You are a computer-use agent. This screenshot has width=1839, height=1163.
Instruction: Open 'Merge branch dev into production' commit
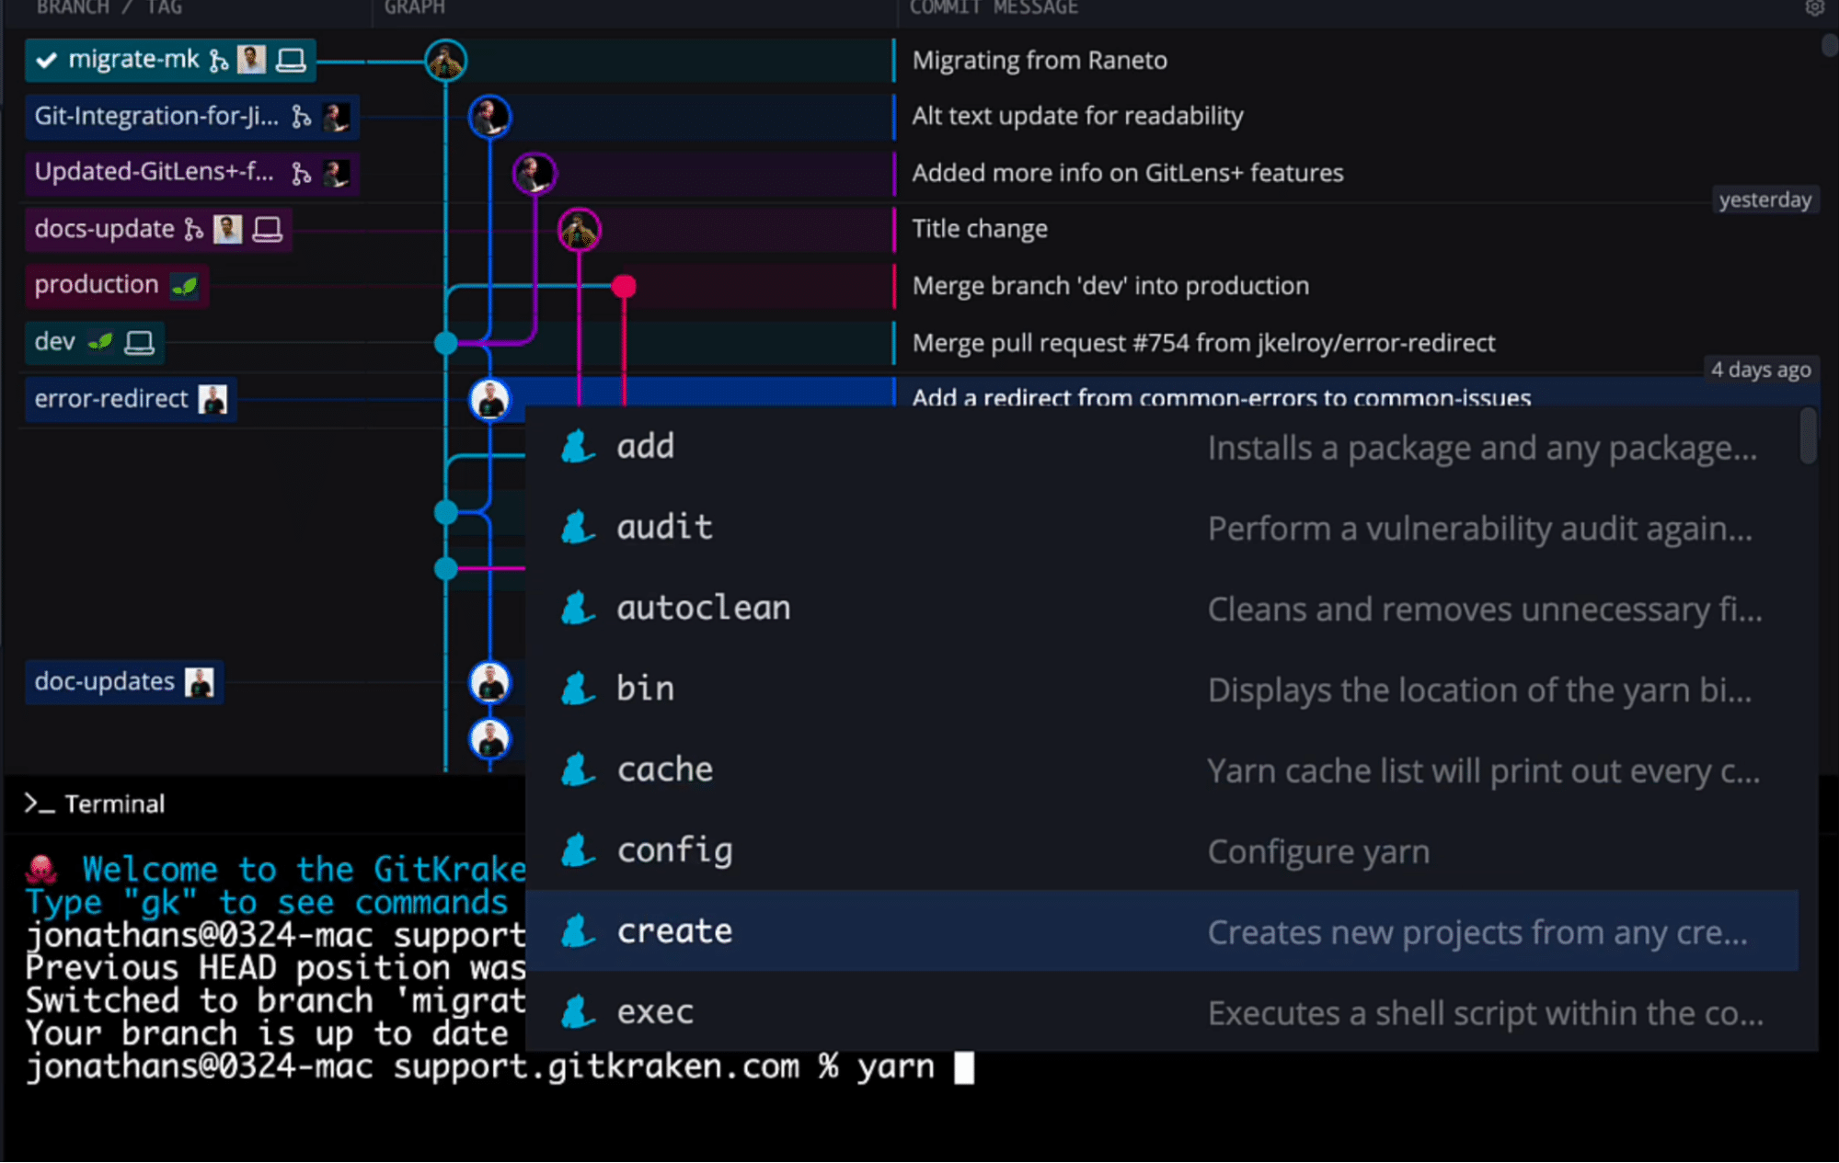coord(1110,286)
